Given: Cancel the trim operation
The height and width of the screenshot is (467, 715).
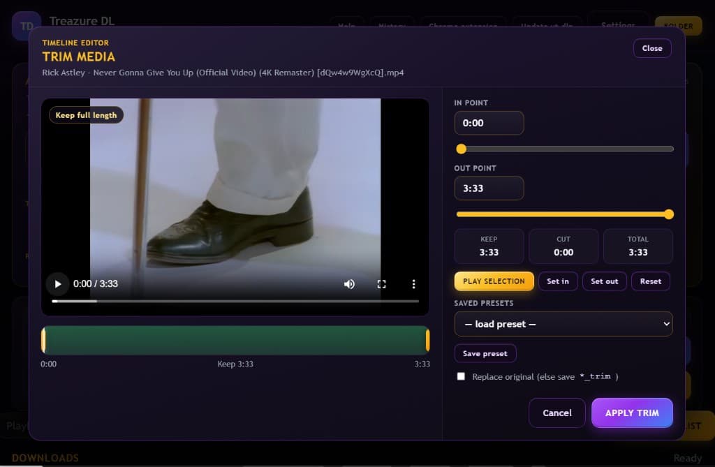Looking at the screenshot, I should click(x=556, y=413).
